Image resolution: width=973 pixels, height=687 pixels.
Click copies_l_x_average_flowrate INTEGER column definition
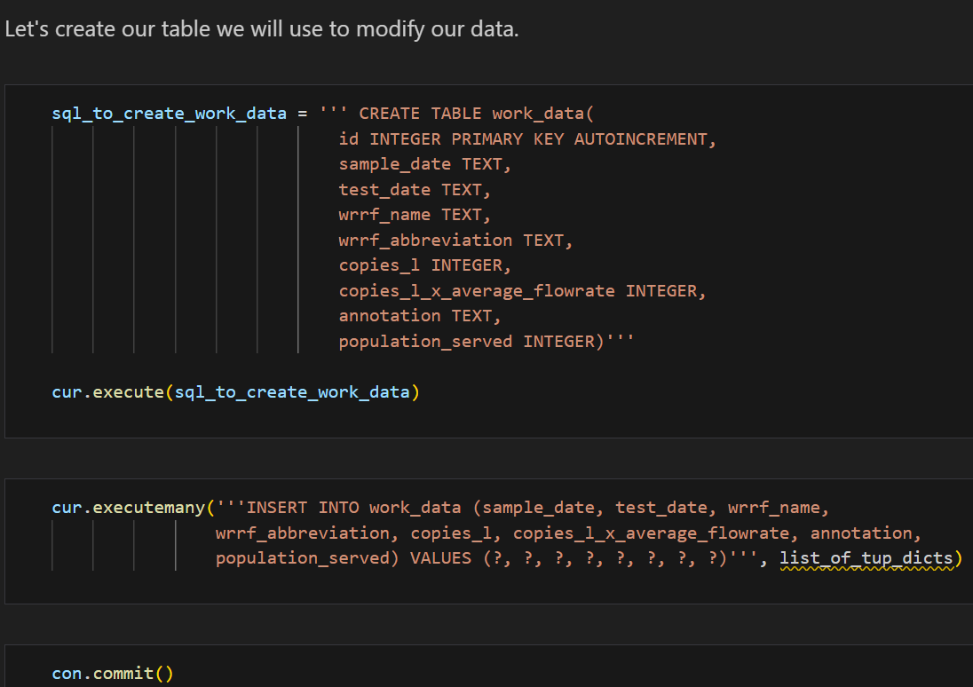coord(522,291)
